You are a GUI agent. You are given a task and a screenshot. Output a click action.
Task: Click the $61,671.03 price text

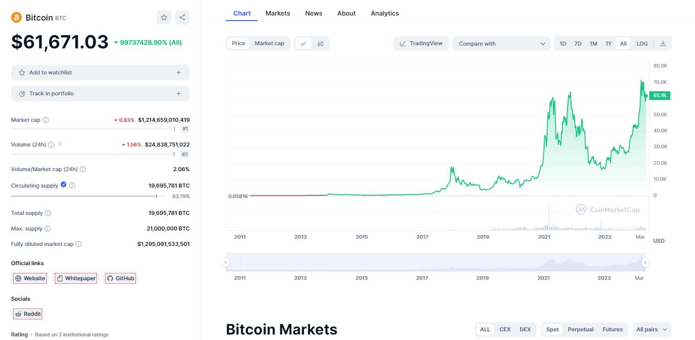(60, 42)
